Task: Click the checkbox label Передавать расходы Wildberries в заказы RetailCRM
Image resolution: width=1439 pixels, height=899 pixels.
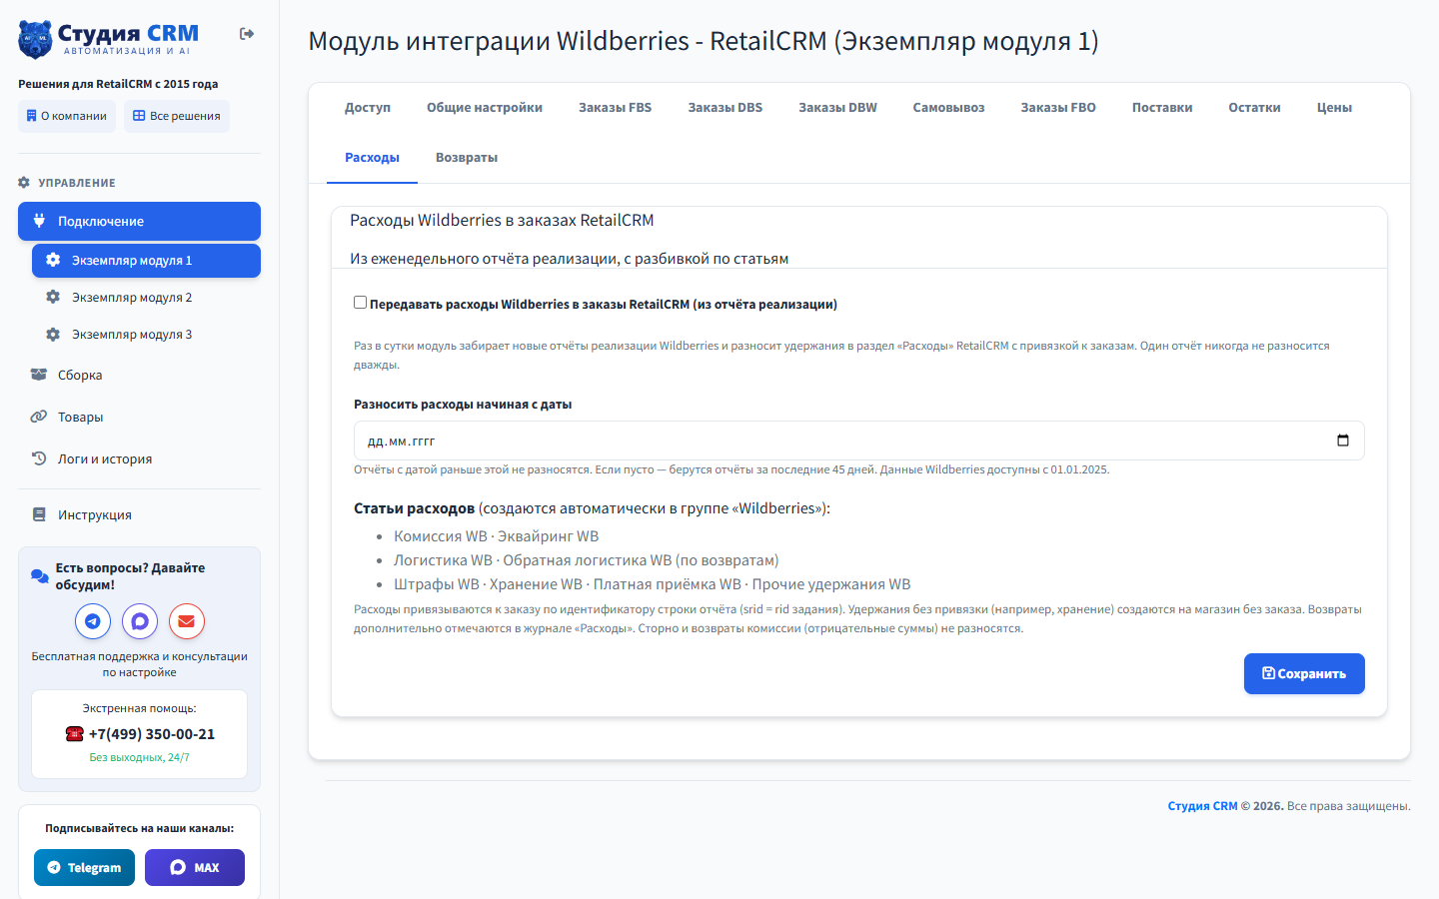Action: click(x=604, y=305)
